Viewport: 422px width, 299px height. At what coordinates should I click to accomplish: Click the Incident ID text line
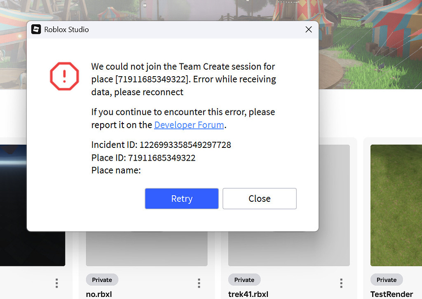[x=161, y=145]
